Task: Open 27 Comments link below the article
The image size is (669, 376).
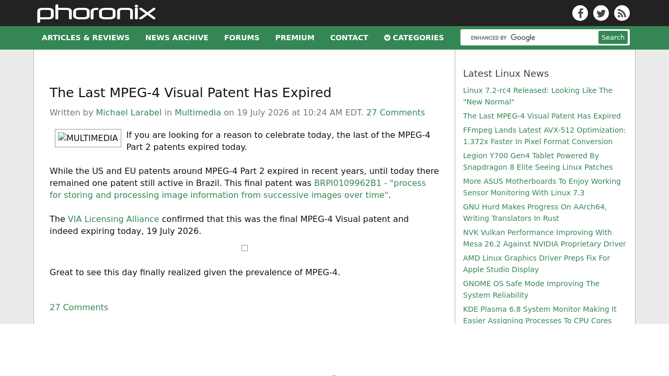Action: coord(79,307)
